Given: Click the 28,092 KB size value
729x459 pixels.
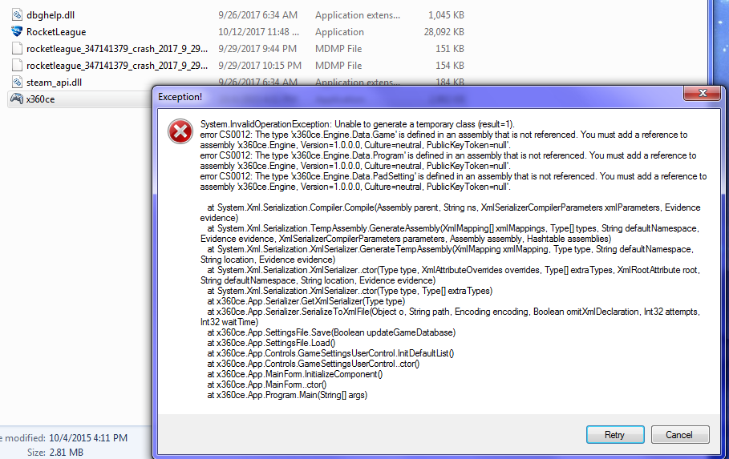Looking at the screenshot, I should coord(444,32).
